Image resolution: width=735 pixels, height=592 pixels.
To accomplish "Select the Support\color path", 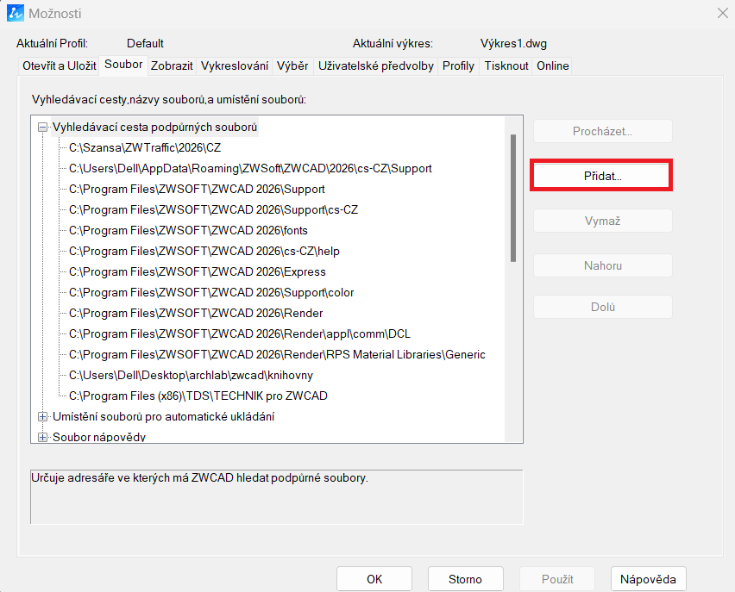I will pos(211,292).
